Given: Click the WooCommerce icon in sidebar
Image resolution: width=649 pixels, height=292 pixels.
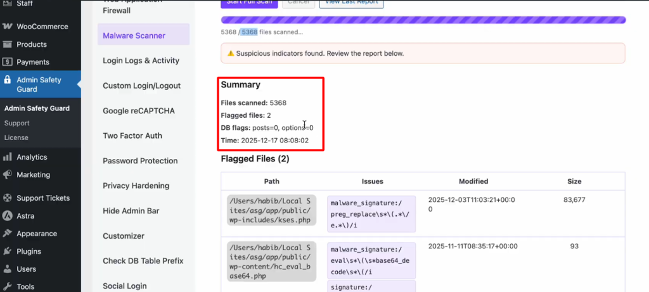Looking at the screenshot, I should pyautogui.click(x=7, y=27).
